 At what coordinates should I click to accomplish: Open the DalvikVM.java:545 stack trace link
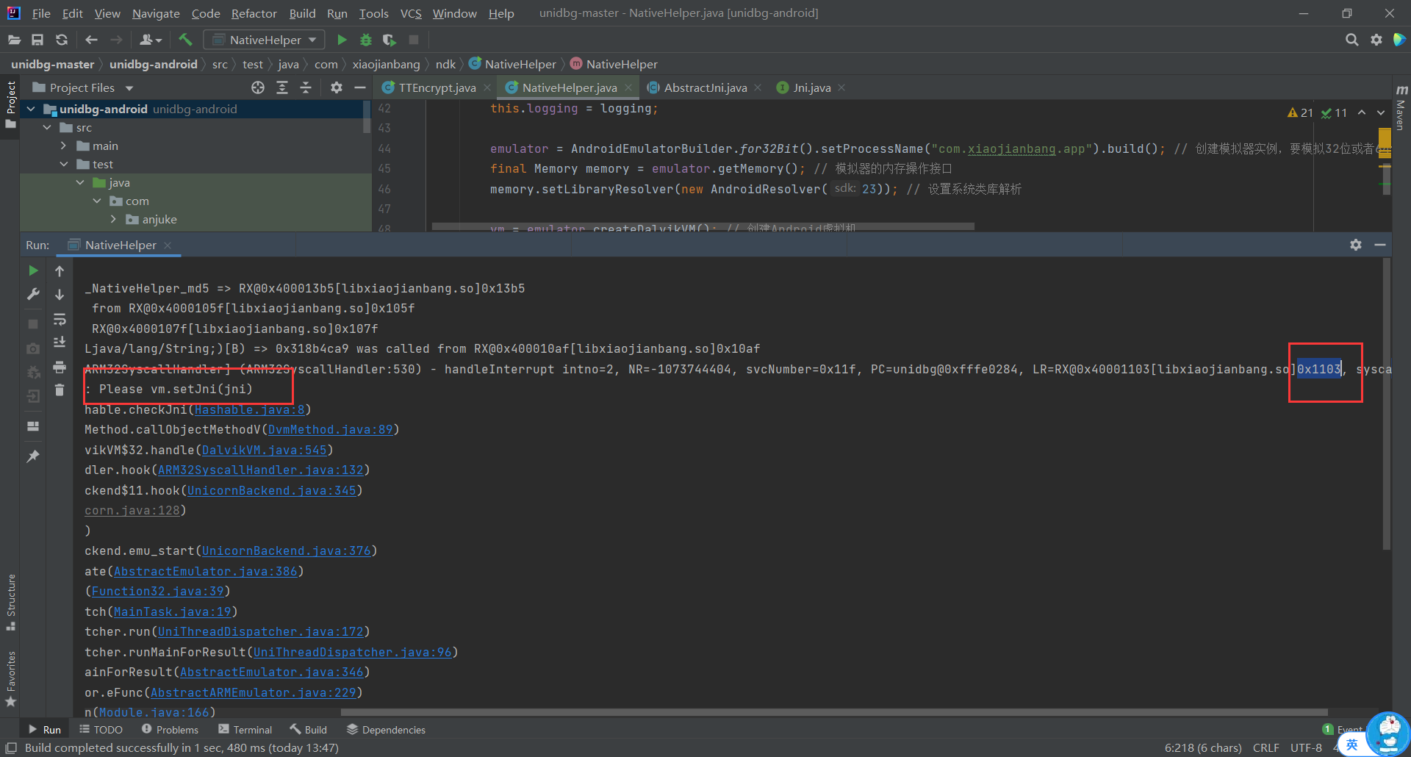(x=264, y=450)
